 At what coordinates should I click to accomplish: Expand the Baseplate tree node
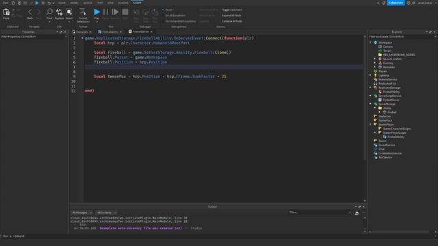pos(375,67)
